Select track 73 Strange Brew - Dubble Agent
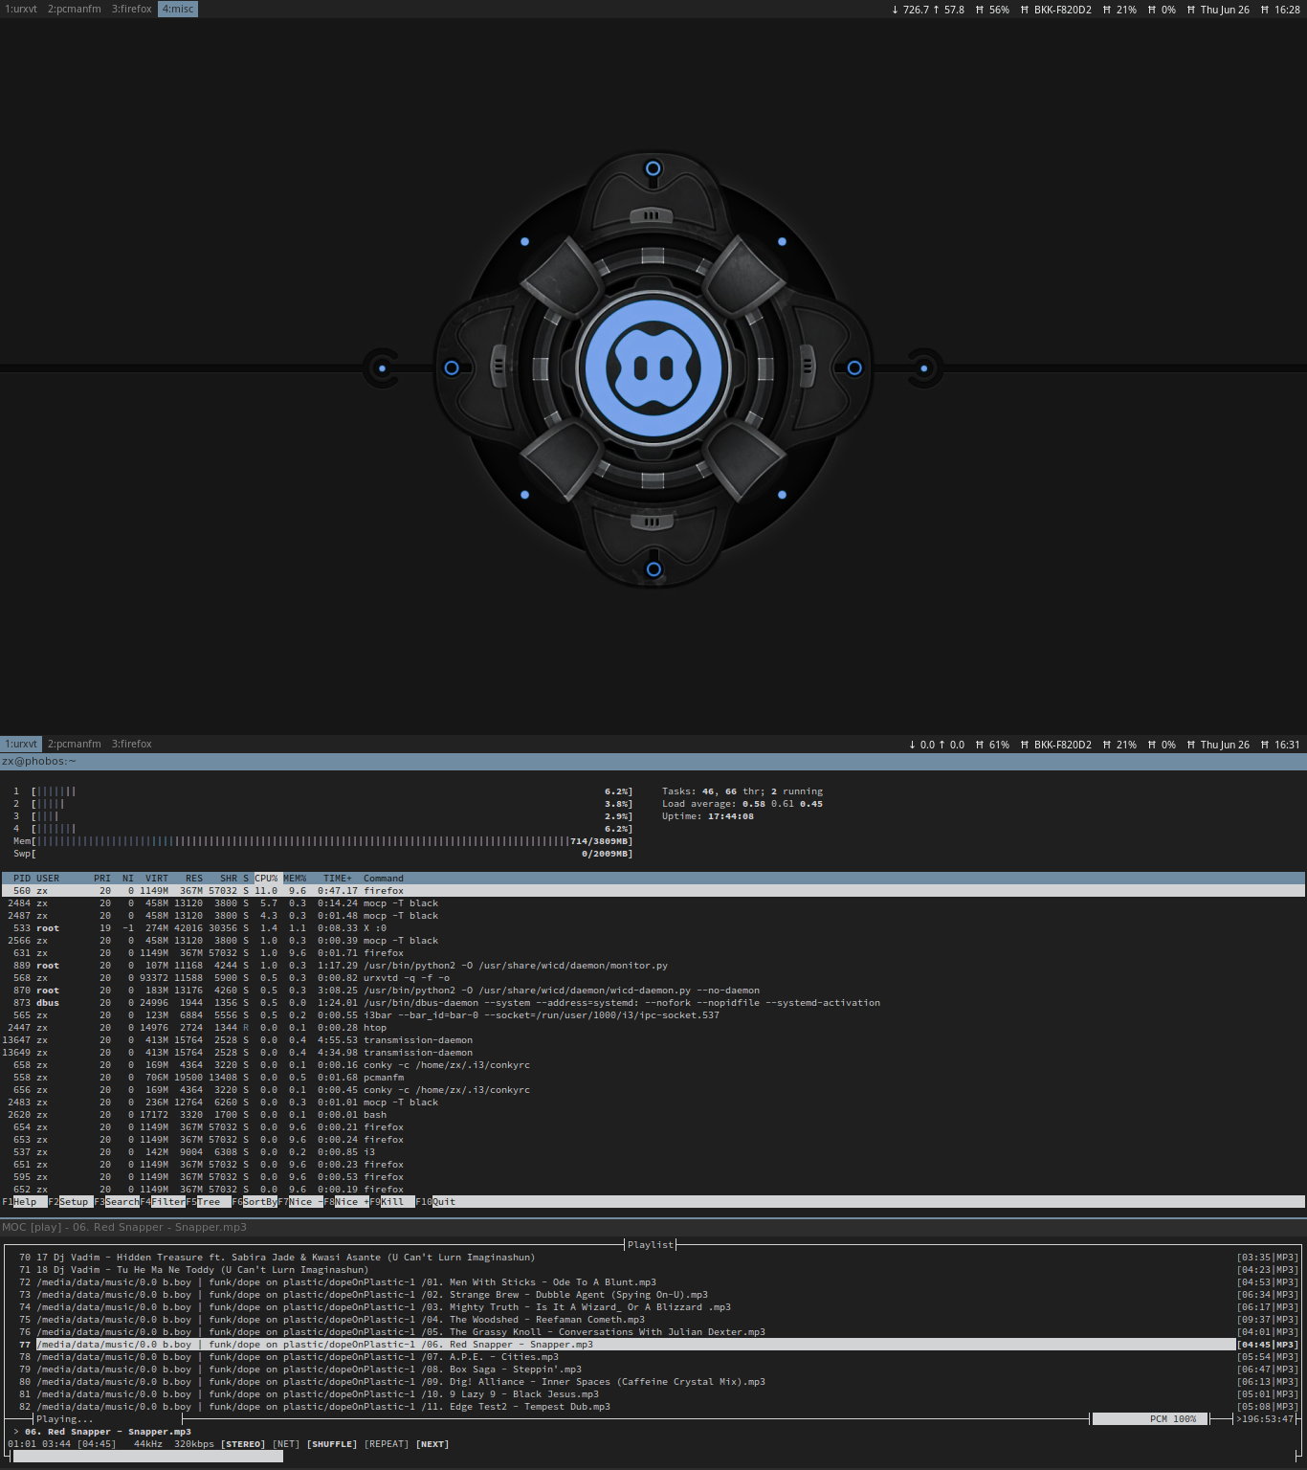The height and width of the screenshot is (1470, 1307). 653,1295
